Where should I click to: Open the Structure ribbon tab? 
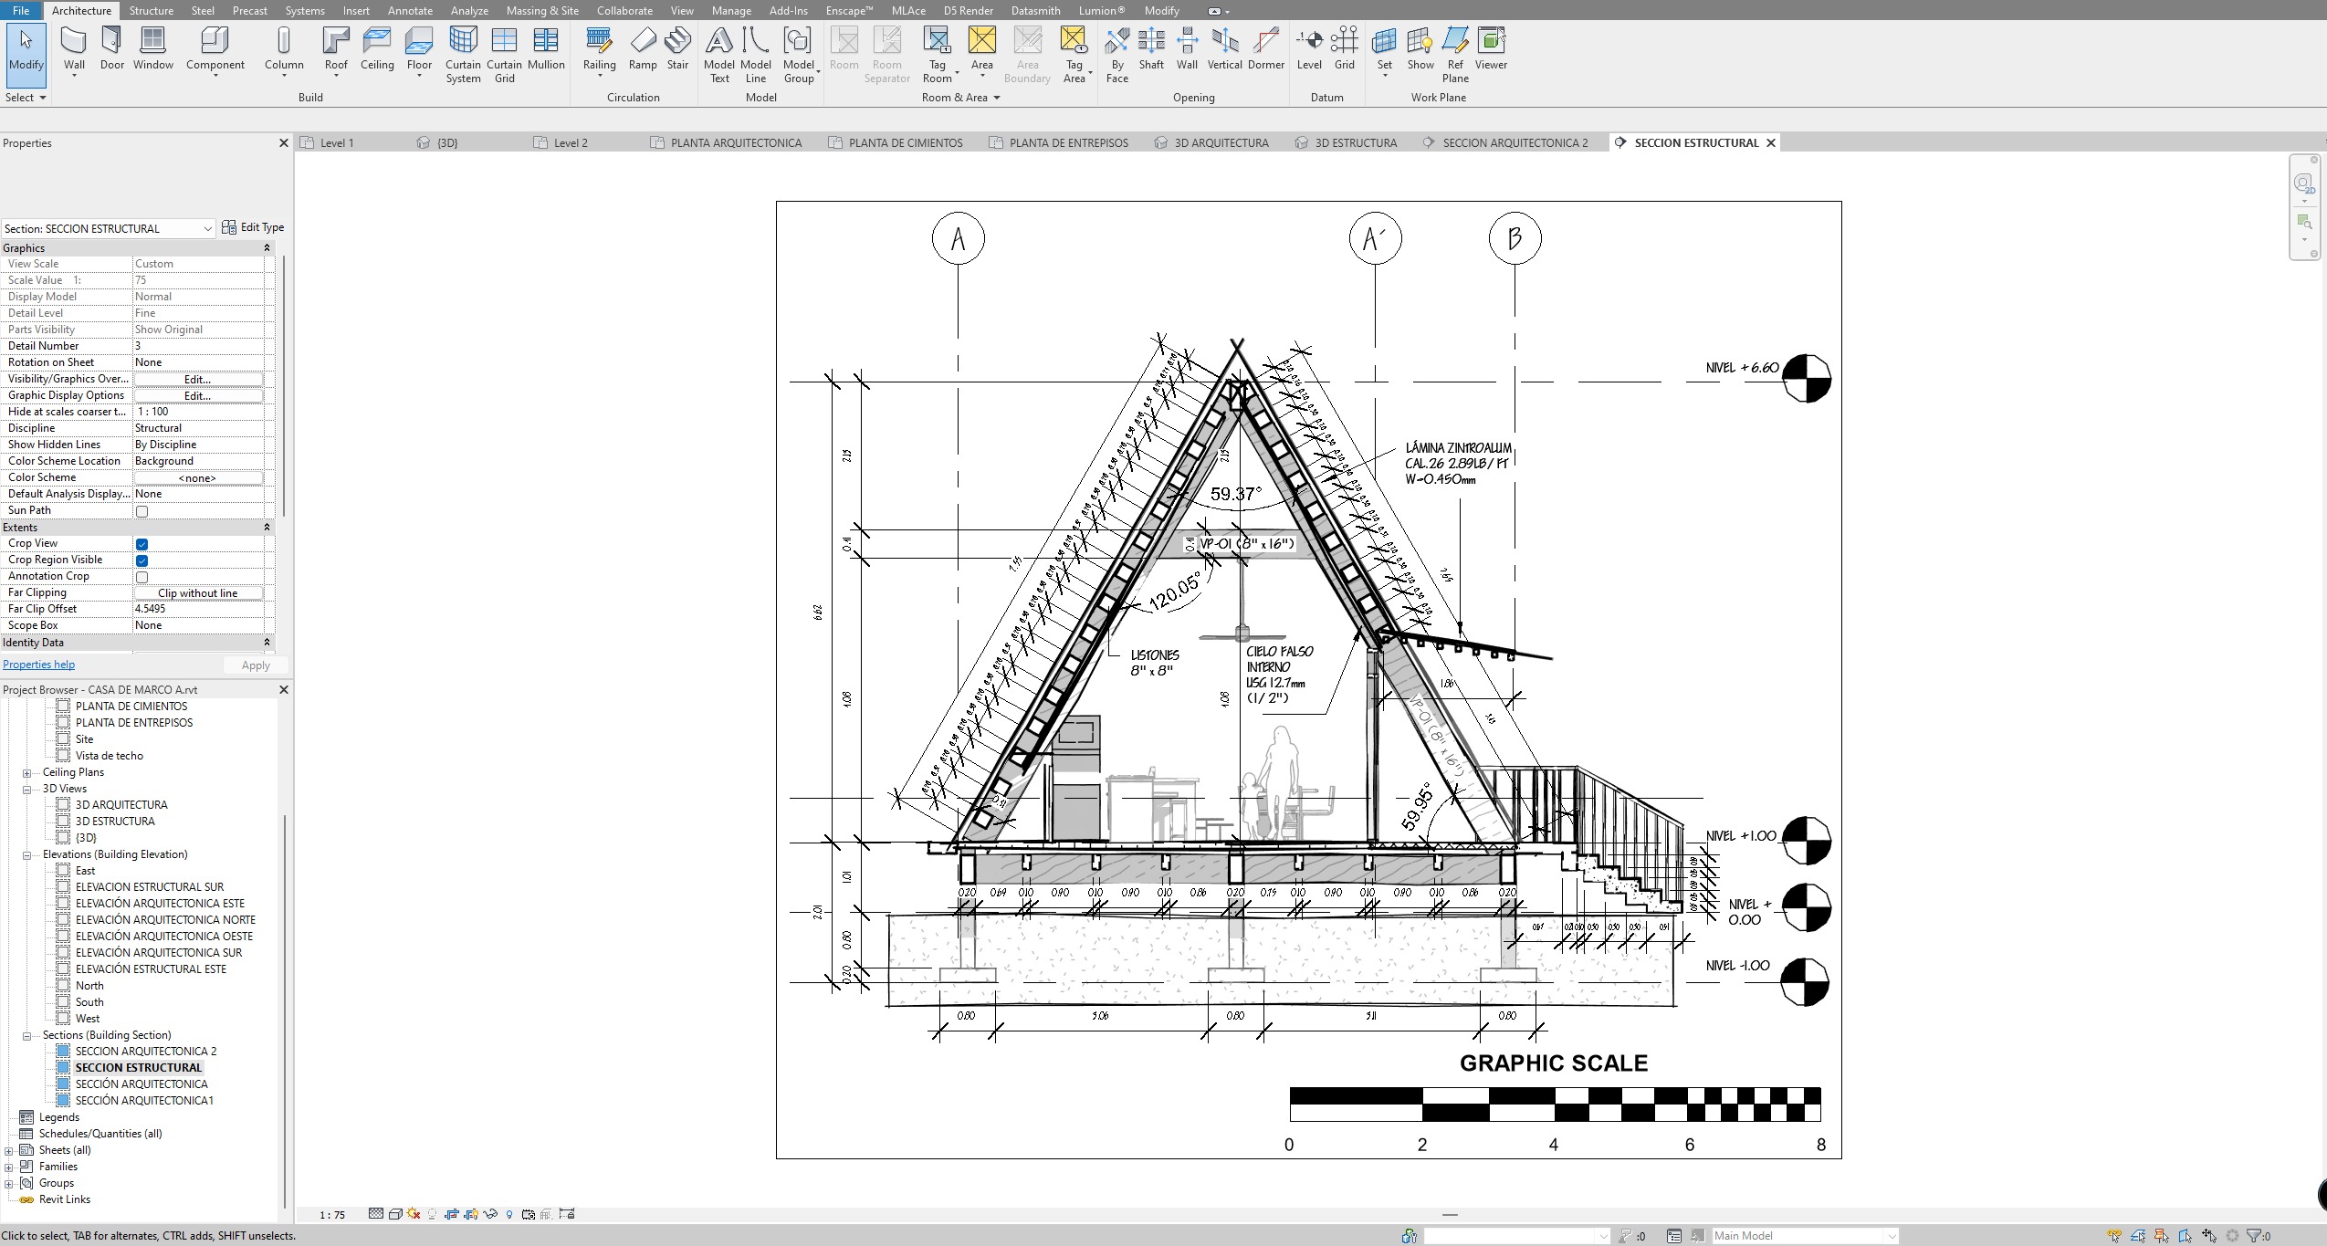[152, 10]
